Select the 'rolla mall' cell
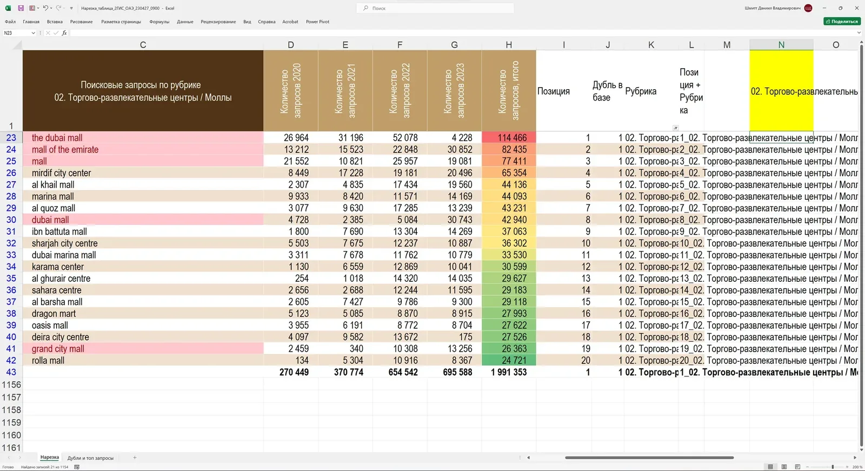The width and height of the screenshot is (865, 471). [143, 360]
